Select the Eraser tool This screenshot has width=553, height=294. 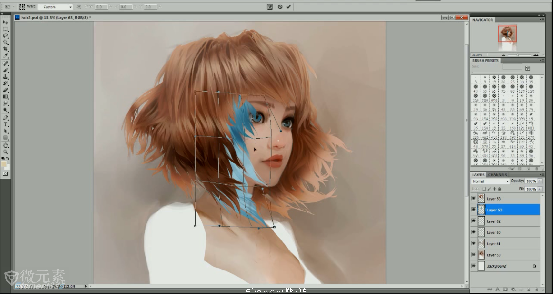pyautogui.click(x=5, y=90)
